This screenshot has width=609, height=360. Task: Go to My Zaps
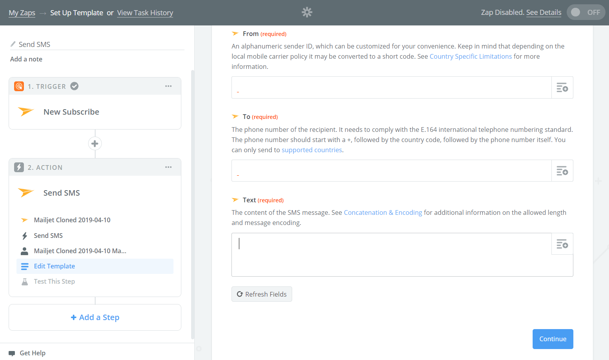click(x=22, y=13)
